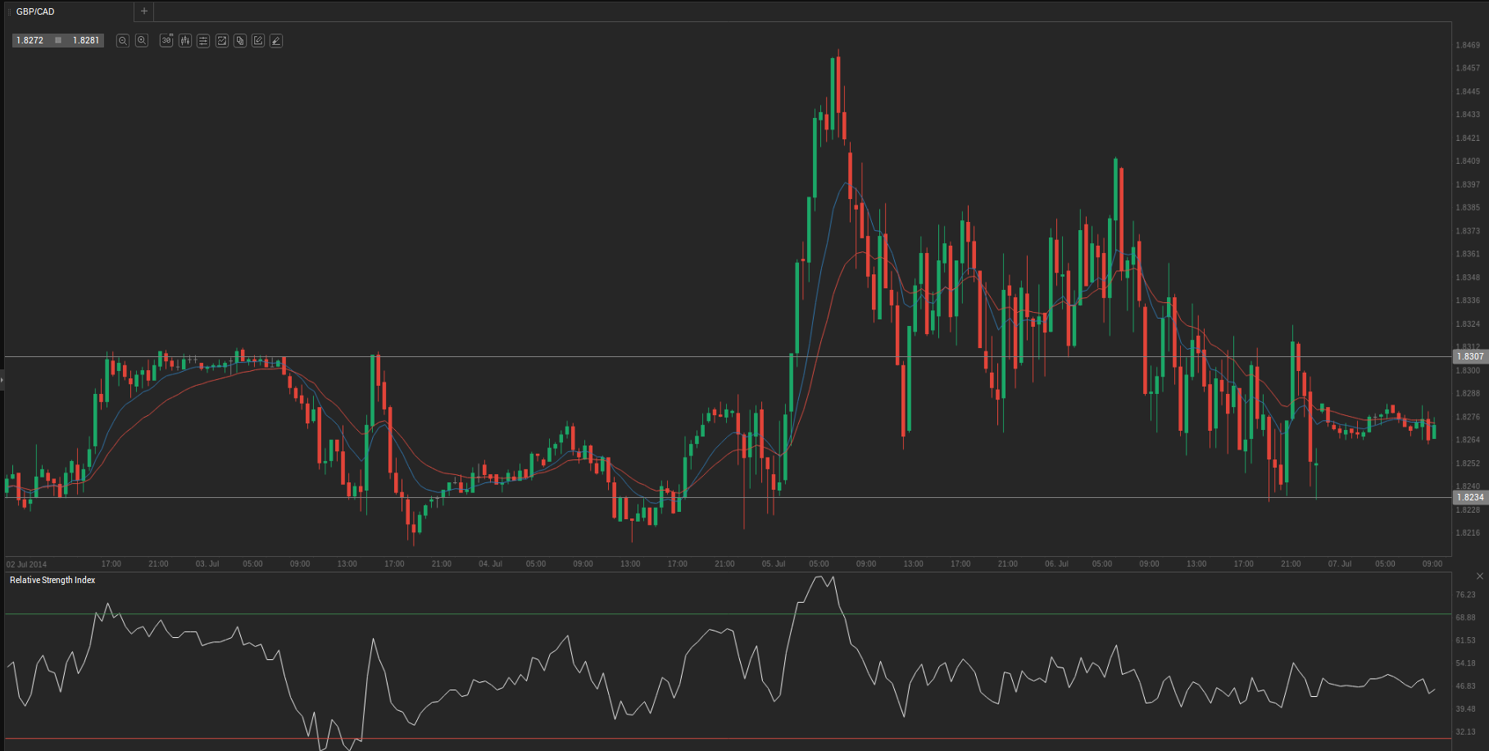This screenshot has width=1489, height=751.
Task: Expand the left side panel arrow
Action: 2,380
